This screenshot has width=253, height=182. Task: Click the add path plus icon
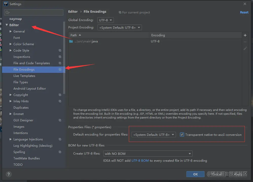pos(245,35)
